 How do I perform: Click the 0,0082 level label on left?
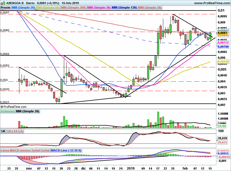coord(5,30)
